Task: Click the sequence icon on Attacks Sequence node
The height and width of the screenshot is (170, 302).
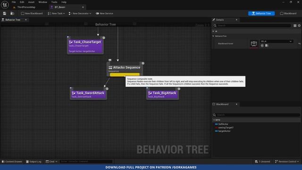Action: [x=110, y=68]
